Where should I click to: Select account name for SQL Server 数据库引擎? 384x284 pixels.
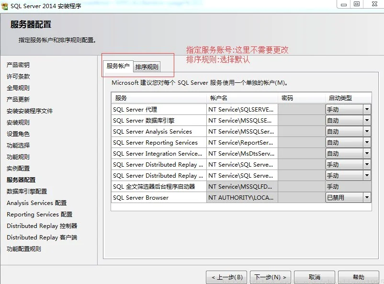[242, 120]
